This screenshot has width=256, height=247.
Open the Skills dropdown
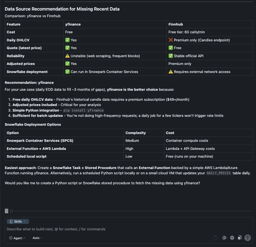[x=18, y=221]
